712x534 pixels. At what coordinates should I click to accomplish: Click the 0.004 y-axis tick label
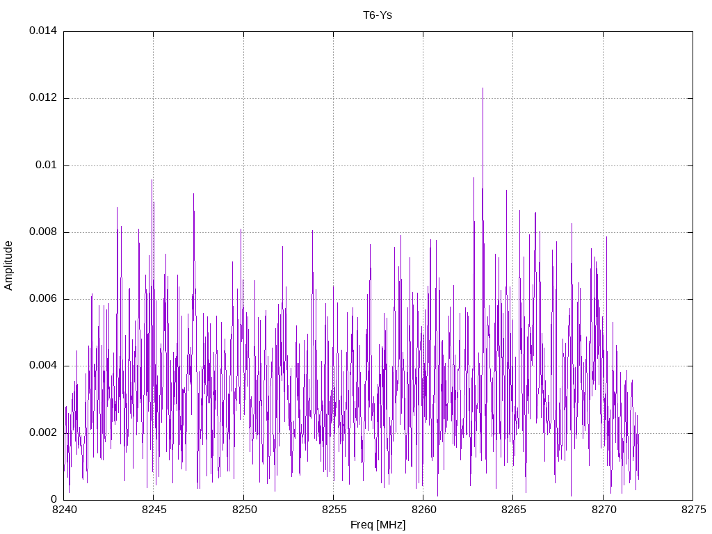coord(43,366)
